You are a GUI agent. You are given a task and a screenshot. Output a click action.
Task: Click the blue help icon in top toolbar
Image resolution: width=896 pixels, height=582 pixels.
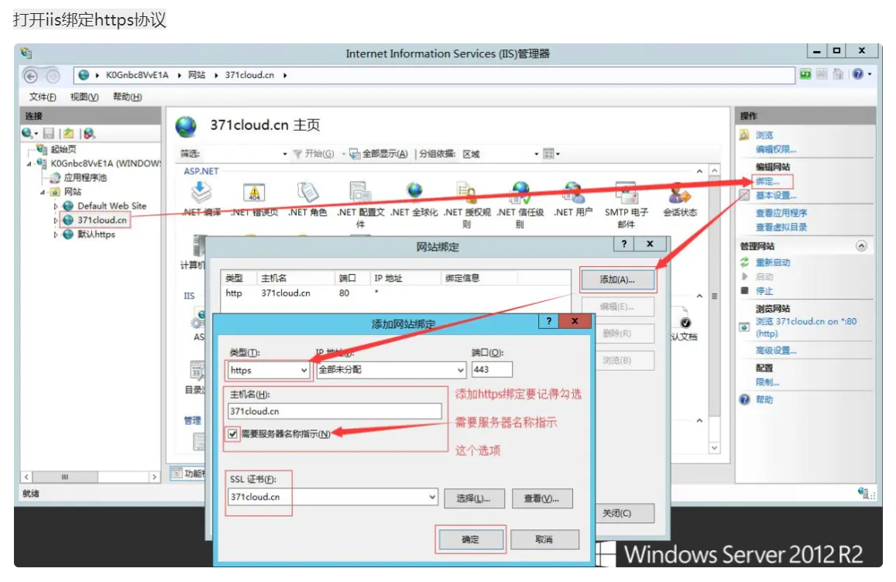point(858,74)
